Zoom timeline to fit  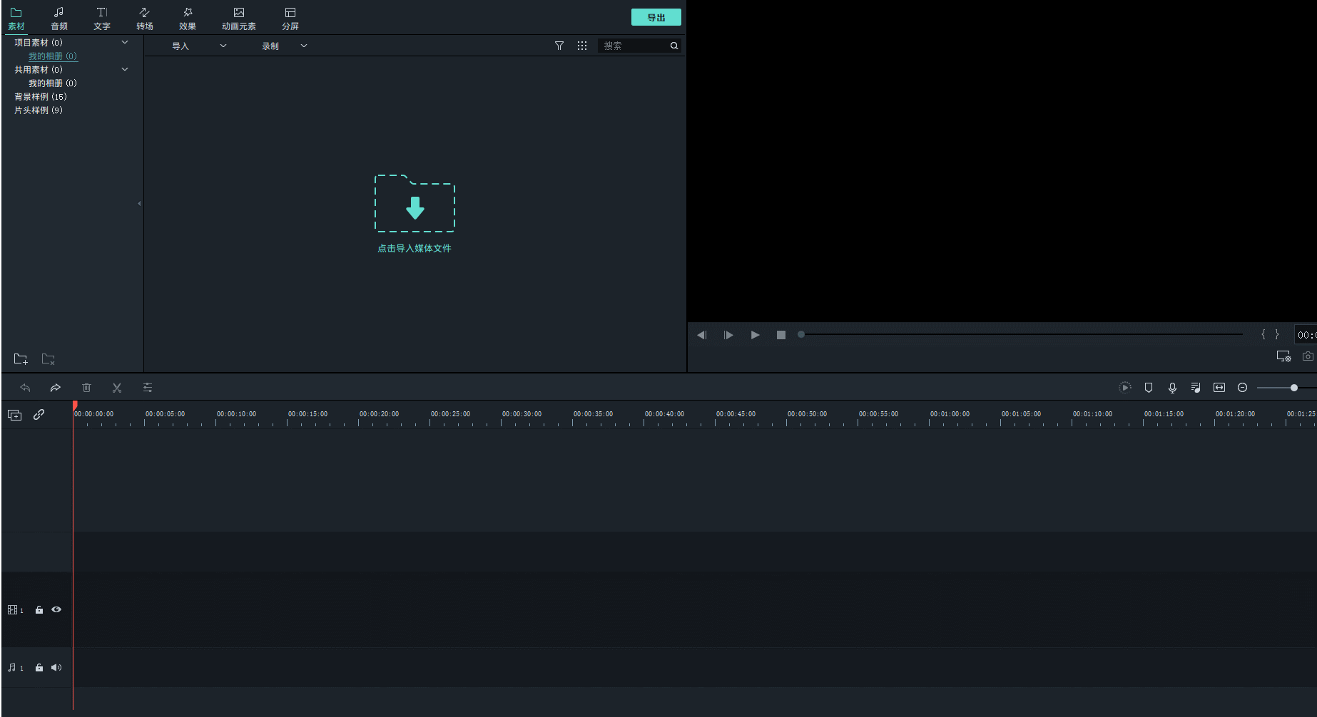pyautogui.click(x=1219, y=388)
